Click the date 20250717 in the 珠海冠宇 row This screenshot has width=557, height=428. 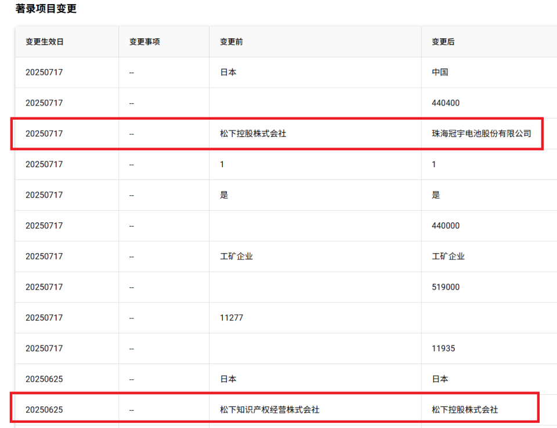pyautogui.click(x=44, y=134)
